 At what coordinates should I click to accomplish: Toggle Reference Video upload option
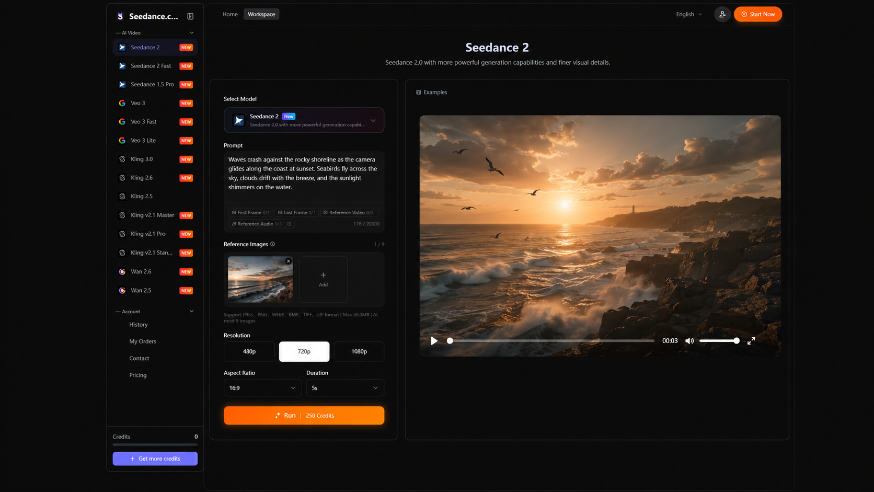(x=349, y=212)
